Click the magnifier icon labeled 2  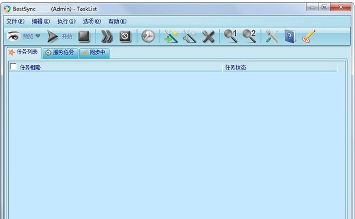[x=249, y=36]
